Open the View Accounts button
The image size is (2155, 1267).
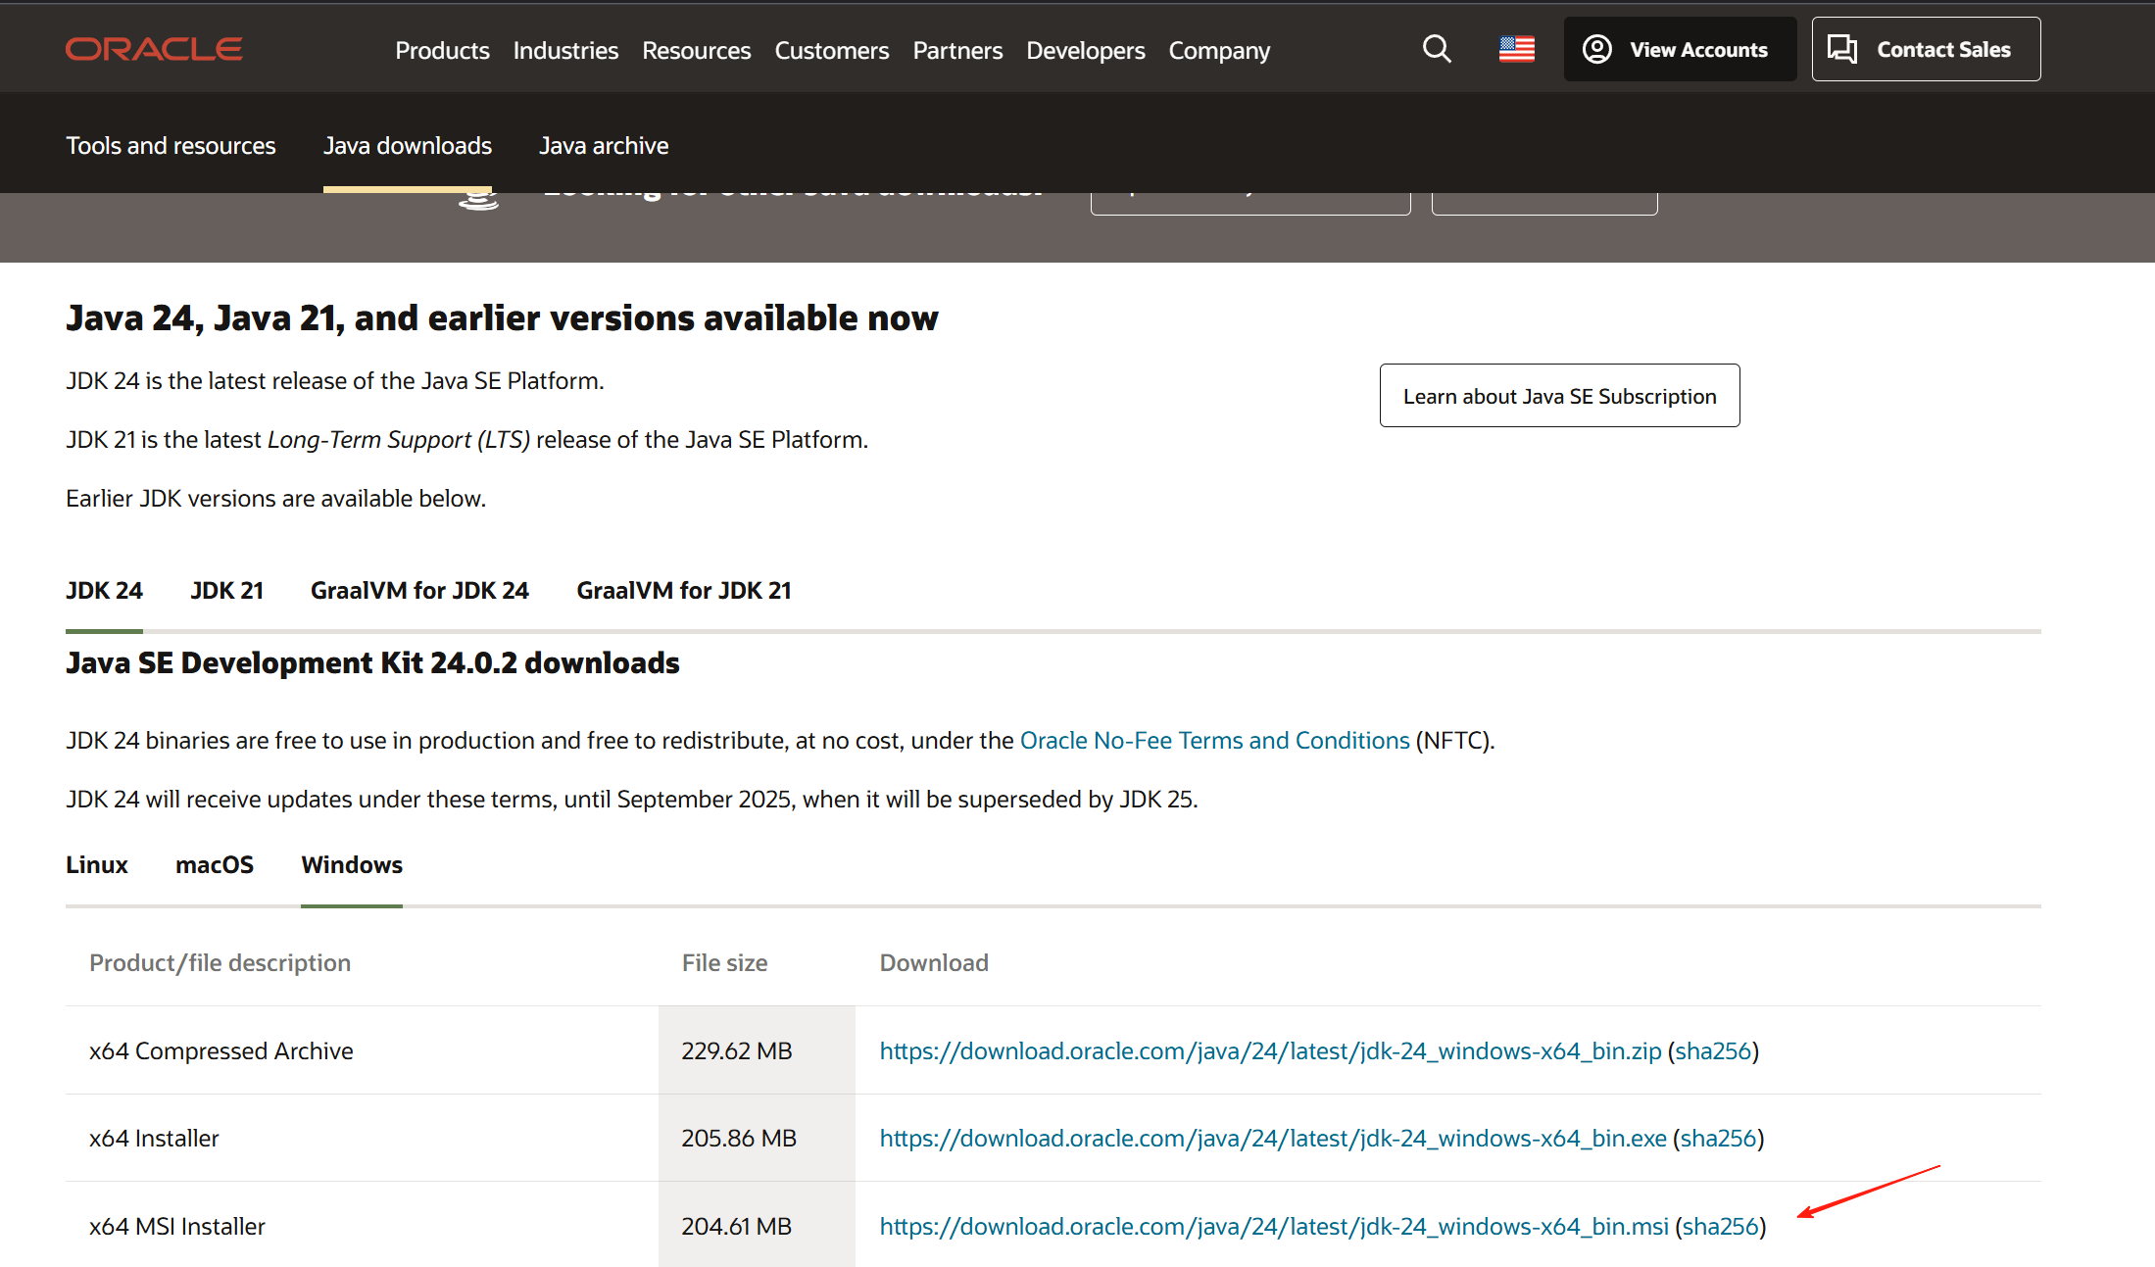click(x=1680, y=49)
